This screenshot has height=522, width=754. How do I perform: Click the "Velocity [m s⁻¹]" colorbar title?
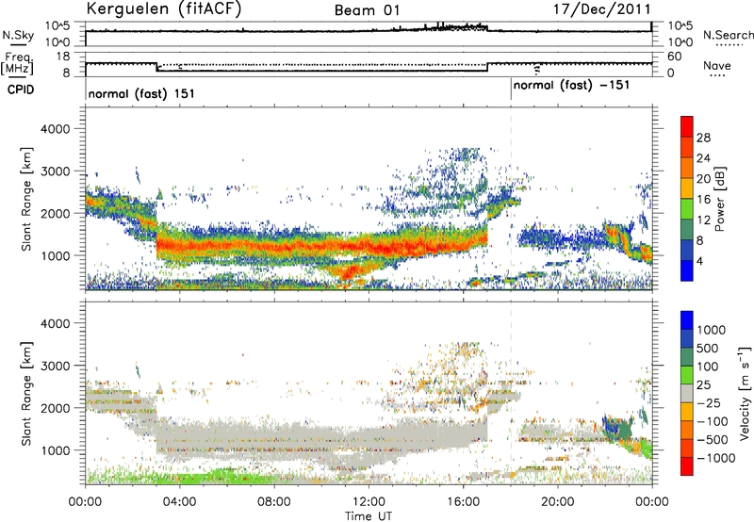pyautogui.click(x=745, y=393)
